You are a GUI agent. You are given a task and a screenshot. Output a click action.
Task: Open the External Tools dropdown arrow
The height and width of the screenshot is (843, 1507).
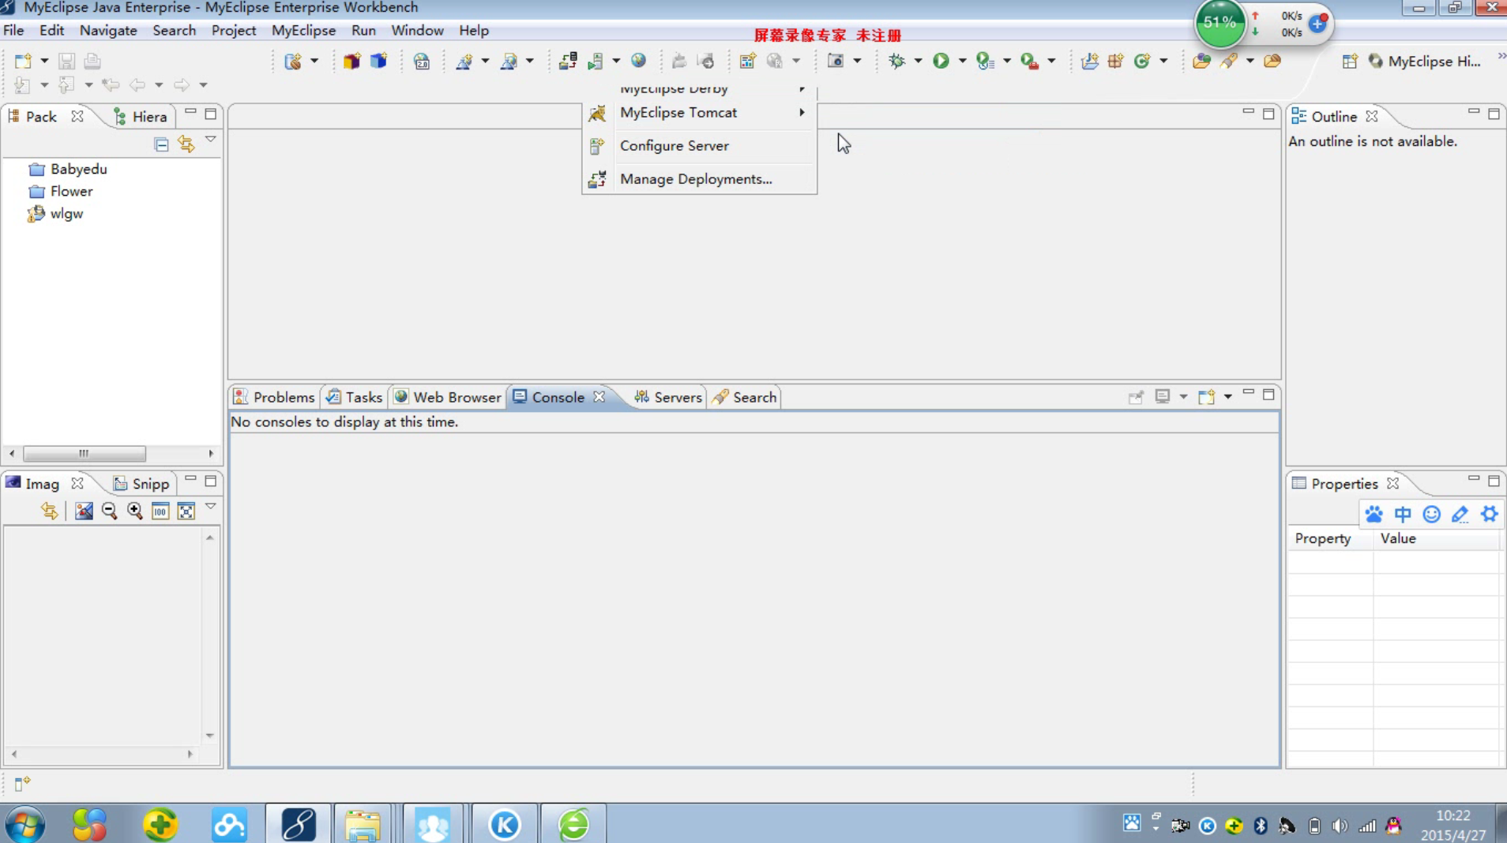coord(1051,61)
